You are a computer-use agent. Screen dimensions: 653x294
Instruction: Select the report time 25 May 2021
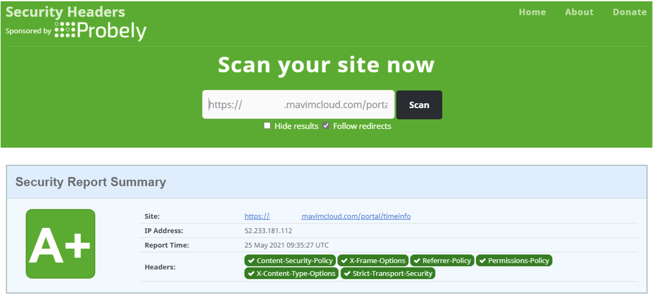point(286,245)
